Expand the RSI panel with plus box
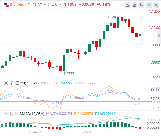 coord(17,83)
